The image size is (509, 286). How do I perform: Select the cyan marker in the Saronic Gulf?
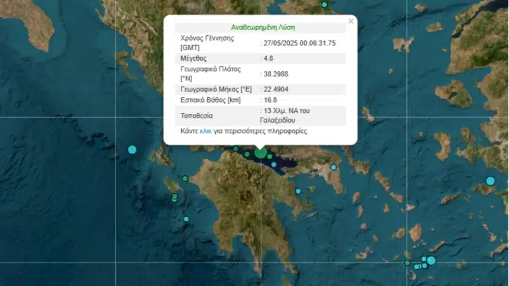tap(298, 191)
